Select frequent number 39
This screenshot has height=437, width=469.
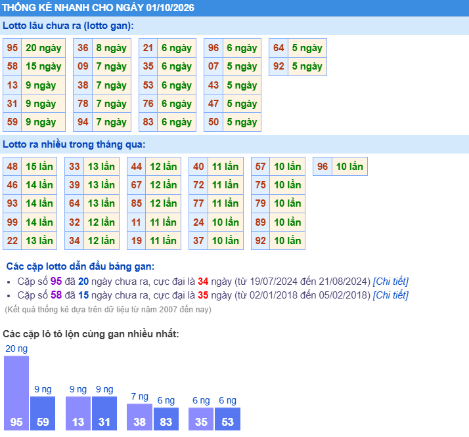click(x=74, y=185)
